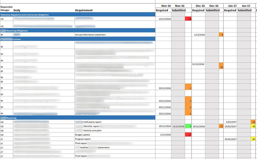Click the green cell showing 4
This screenshot has height=159, width=257.
tap(188, 126)
